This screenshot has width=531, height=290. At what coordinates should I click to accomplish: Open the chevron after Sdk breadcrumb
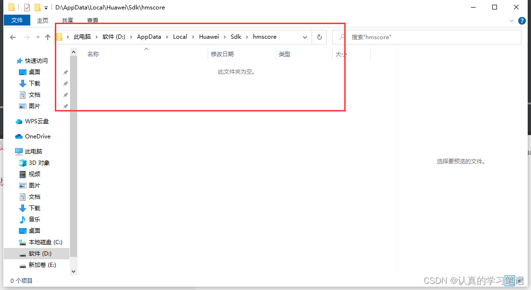pyautogui.click(x=247, y=37)
